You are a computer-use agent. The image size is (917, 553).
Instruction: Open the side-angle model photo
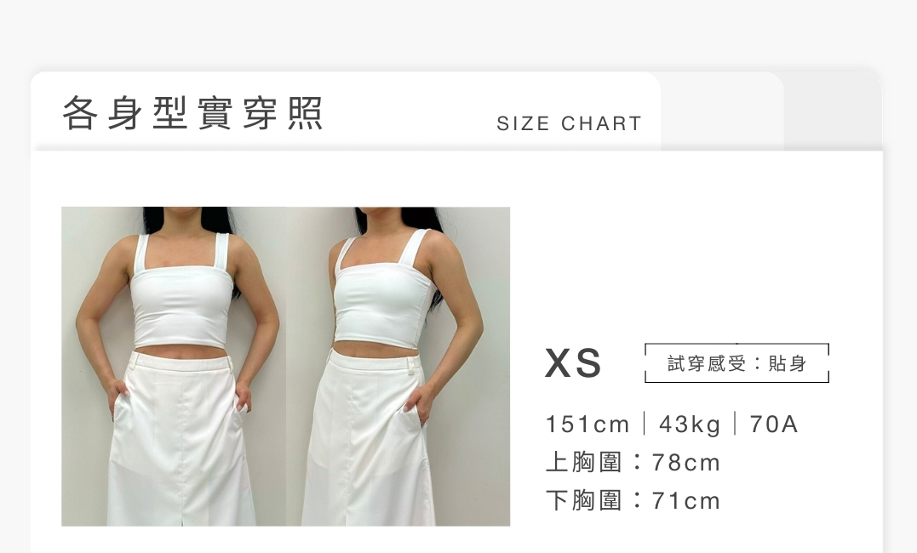398,367
